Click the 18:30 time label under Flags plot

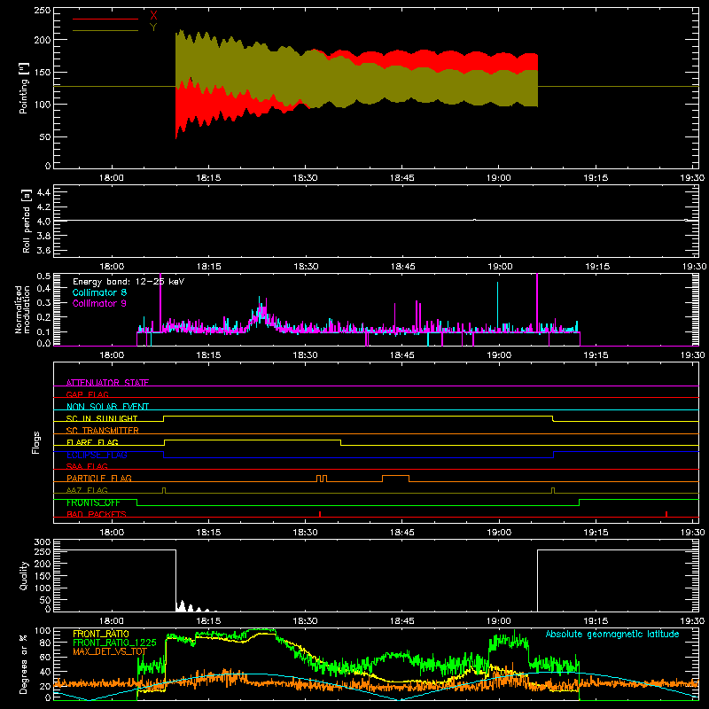click(305, 533)
